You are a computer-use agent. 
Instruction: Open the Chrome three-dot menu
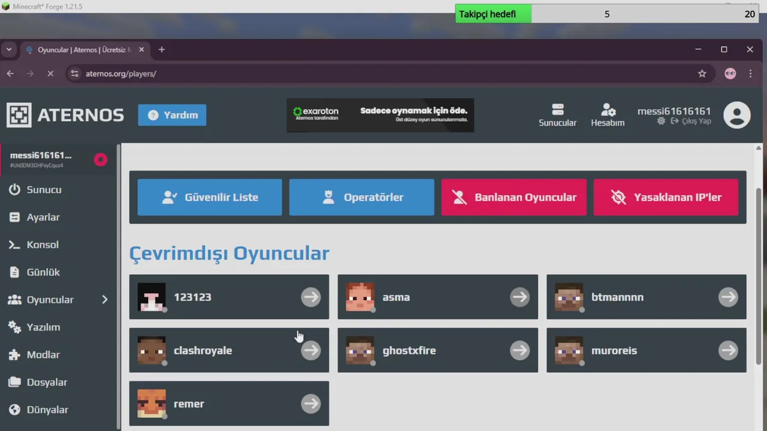(x=750, y=74)
